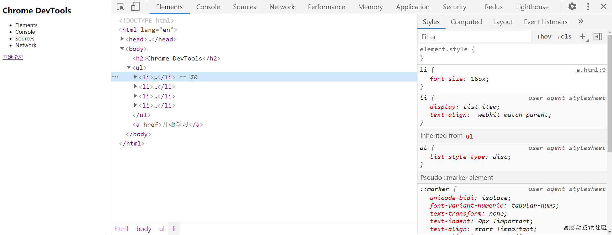Select the h2 Chrome DevTools node
Image resolution: width=612 pixels, height=235 pixels.
click(176, 58)
